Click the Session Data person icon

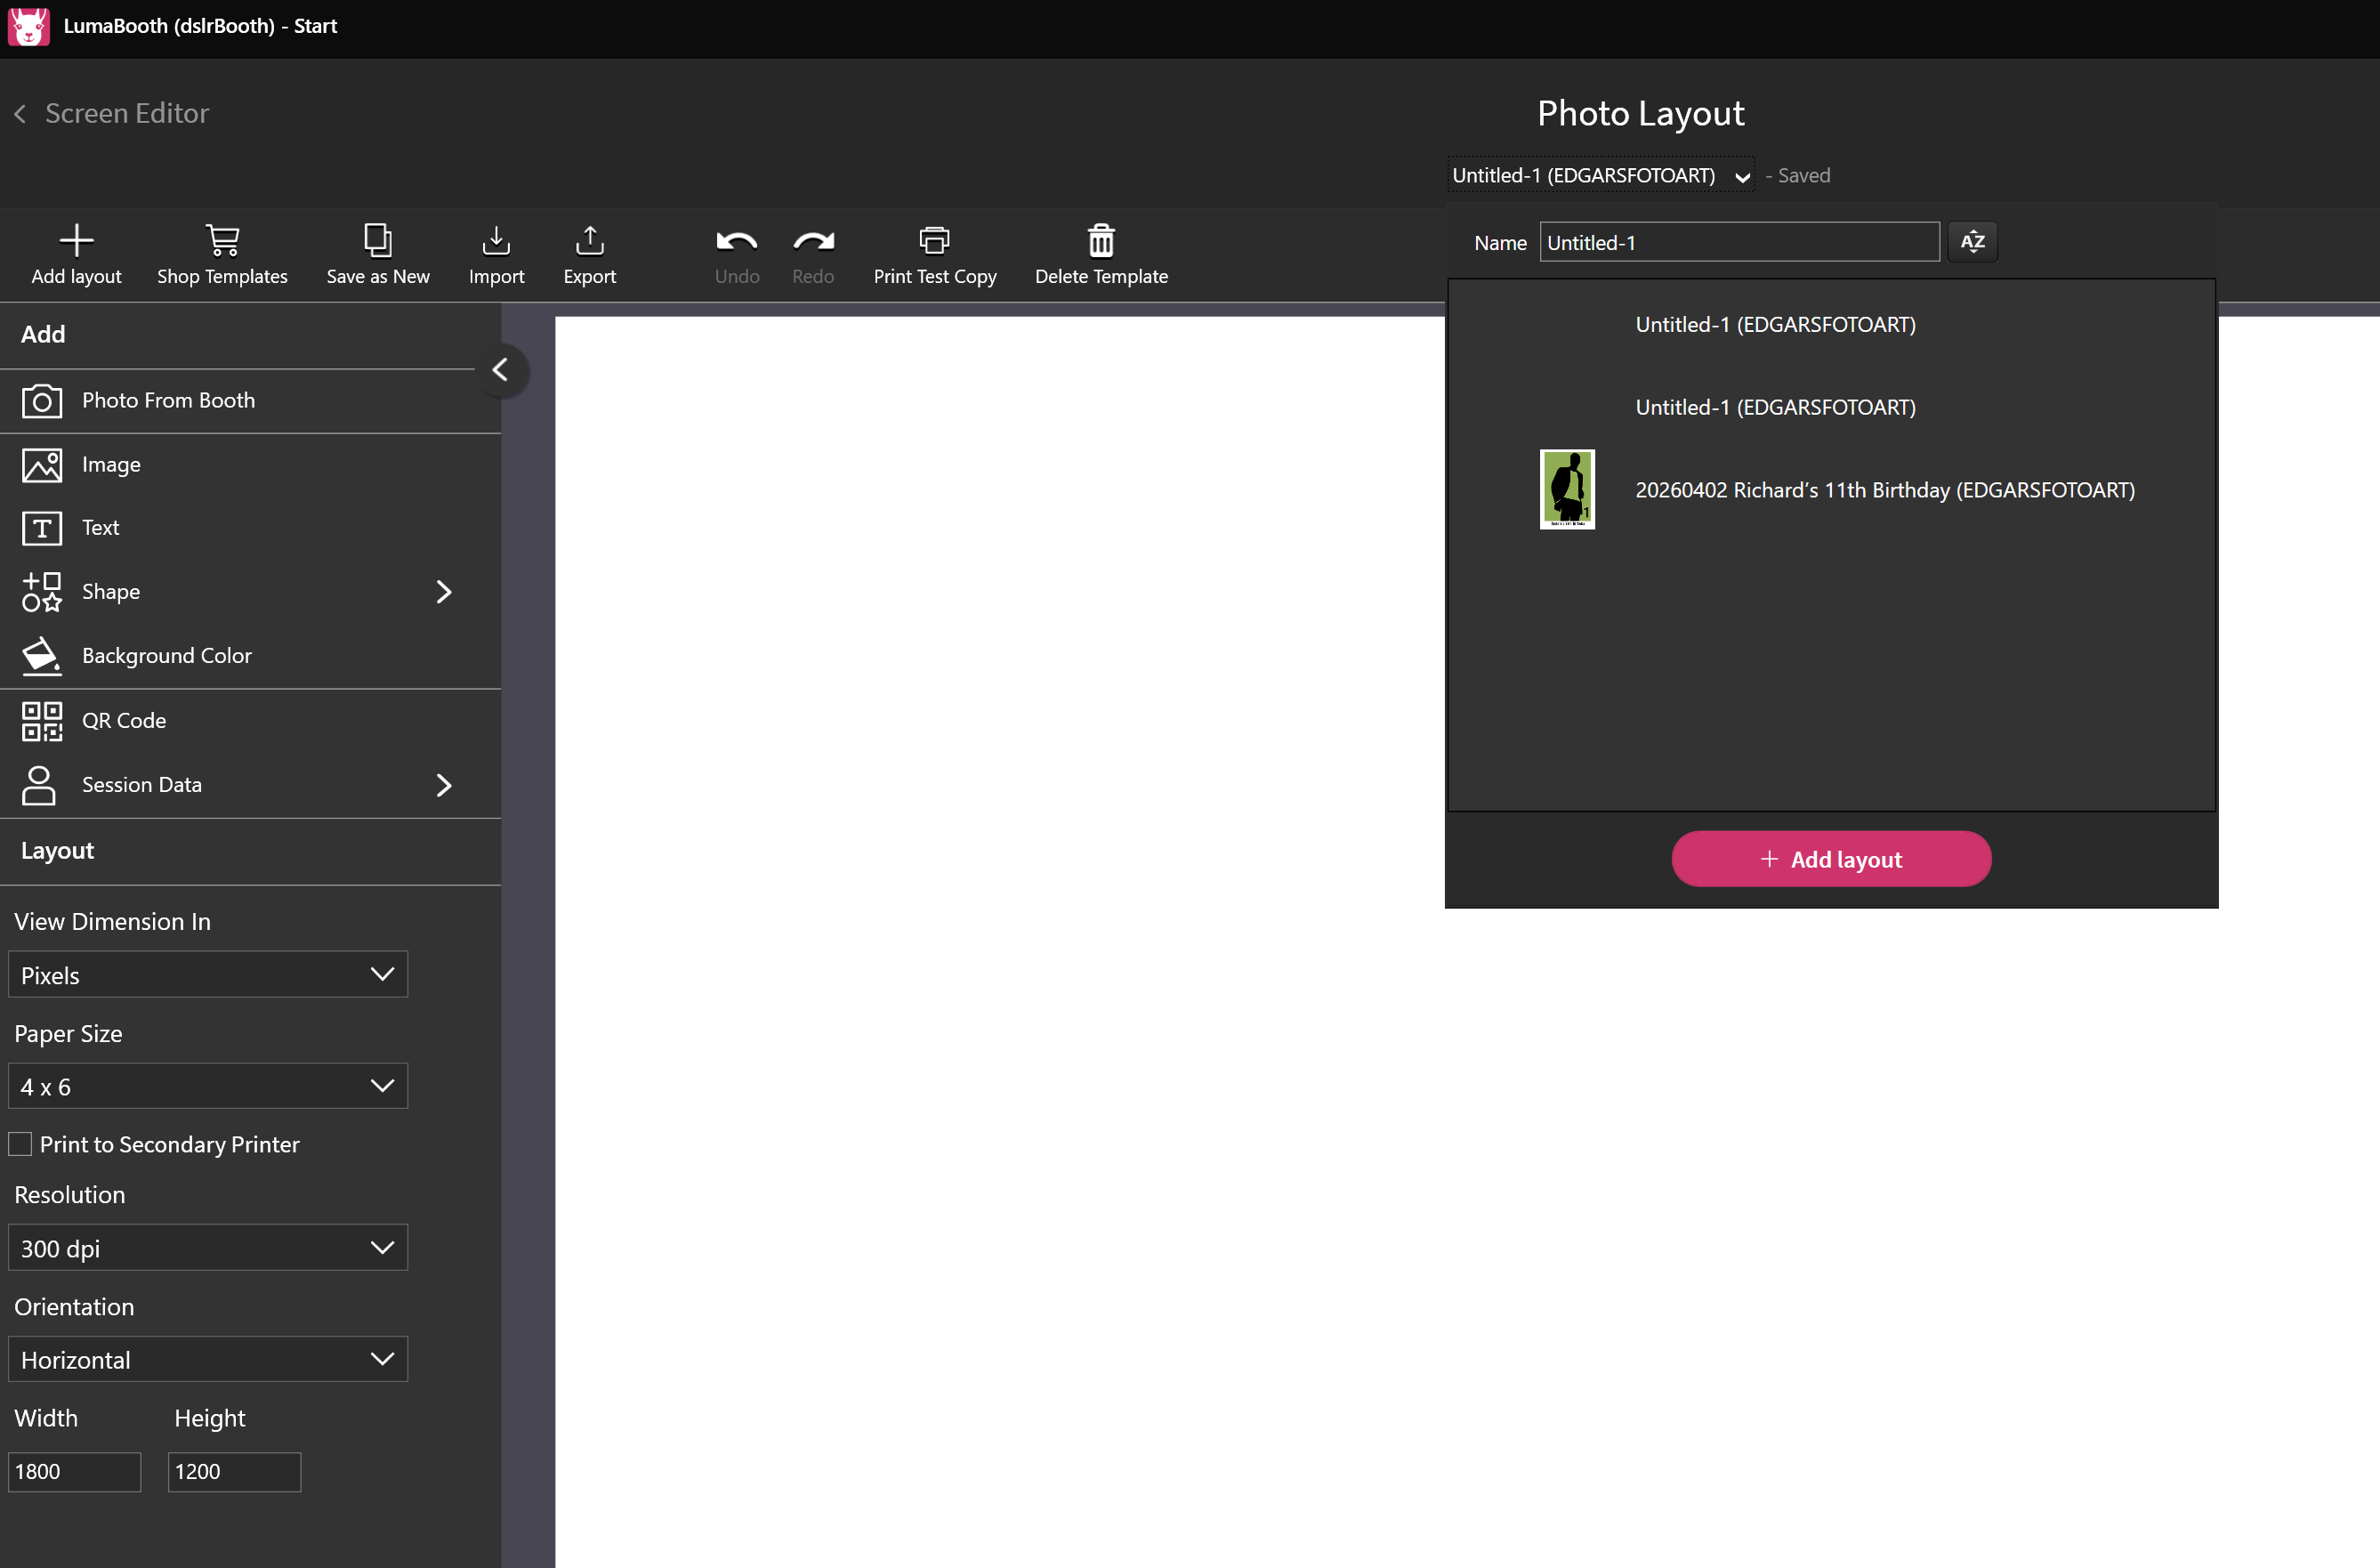(x=40, y=785)
